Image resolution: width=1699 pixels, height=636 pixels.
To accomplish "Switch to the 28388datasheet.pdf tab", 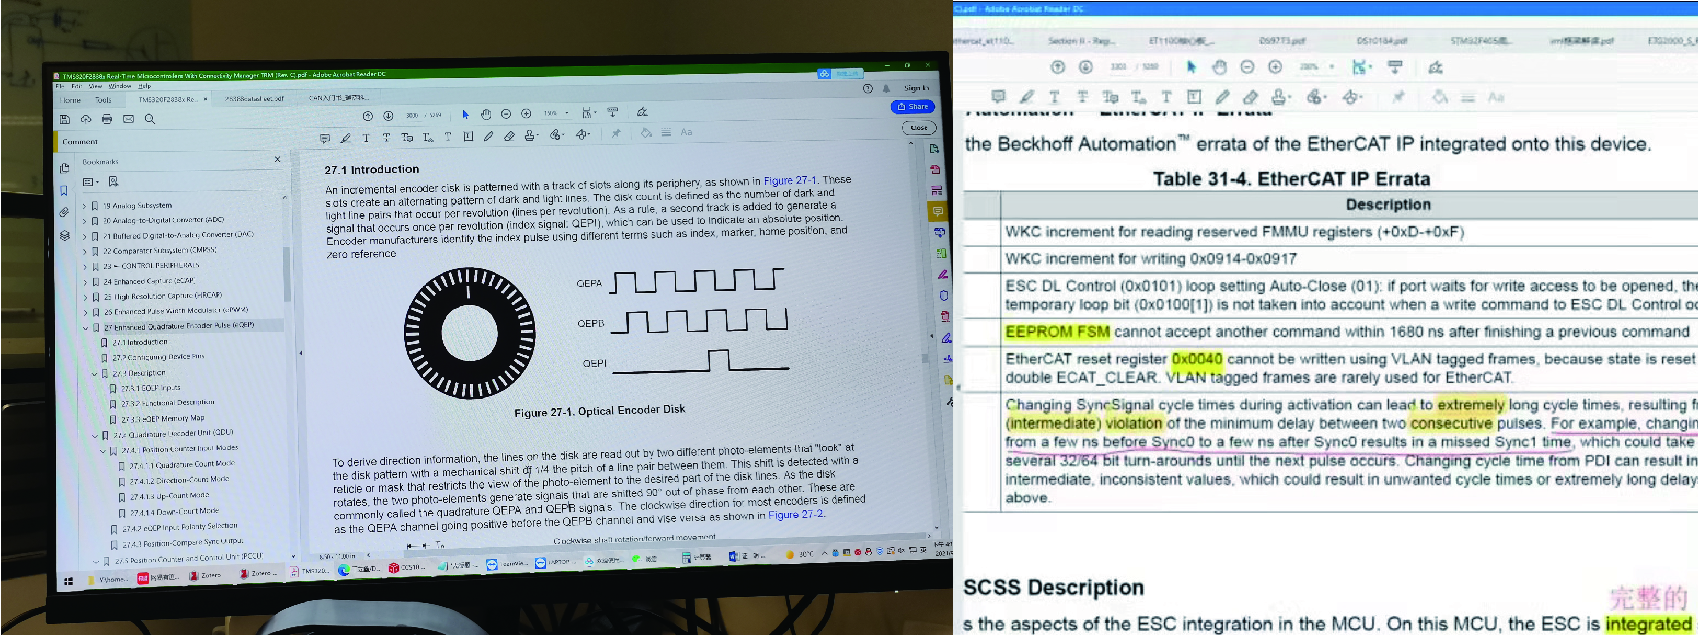I will (x=254, y=99).
